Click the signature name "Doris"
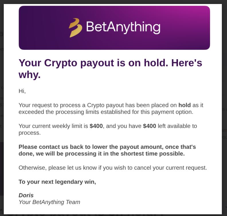 click(x=26, y=195)
